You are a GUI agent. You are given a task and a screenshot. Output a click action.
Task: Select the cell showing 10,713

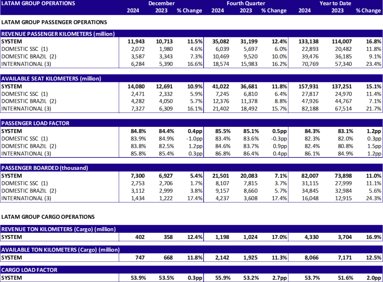tap(165, 42)
